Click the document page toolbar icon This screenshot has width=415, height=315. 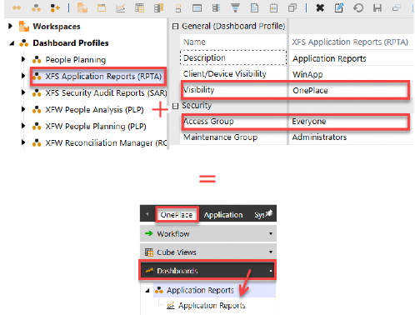coord(254,7)
